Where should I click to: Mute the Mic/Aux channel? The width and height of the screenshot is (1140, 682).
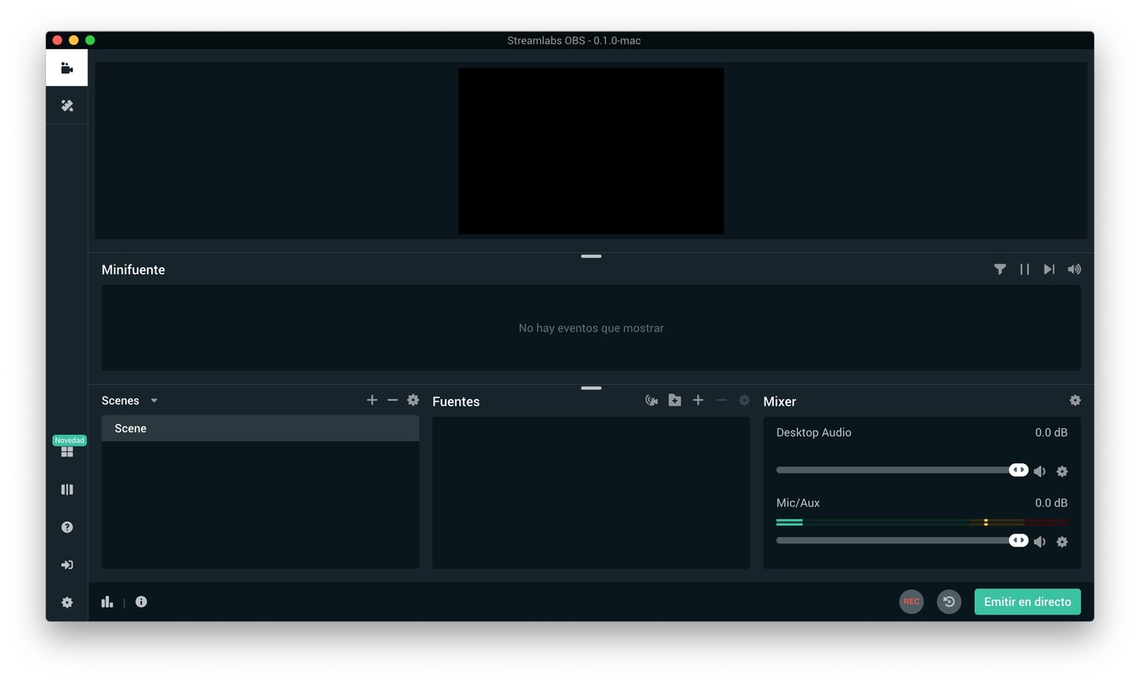[x=1040, y=541]
